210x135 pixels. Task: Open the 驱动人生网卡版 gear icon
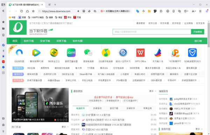tap(123, 53)
